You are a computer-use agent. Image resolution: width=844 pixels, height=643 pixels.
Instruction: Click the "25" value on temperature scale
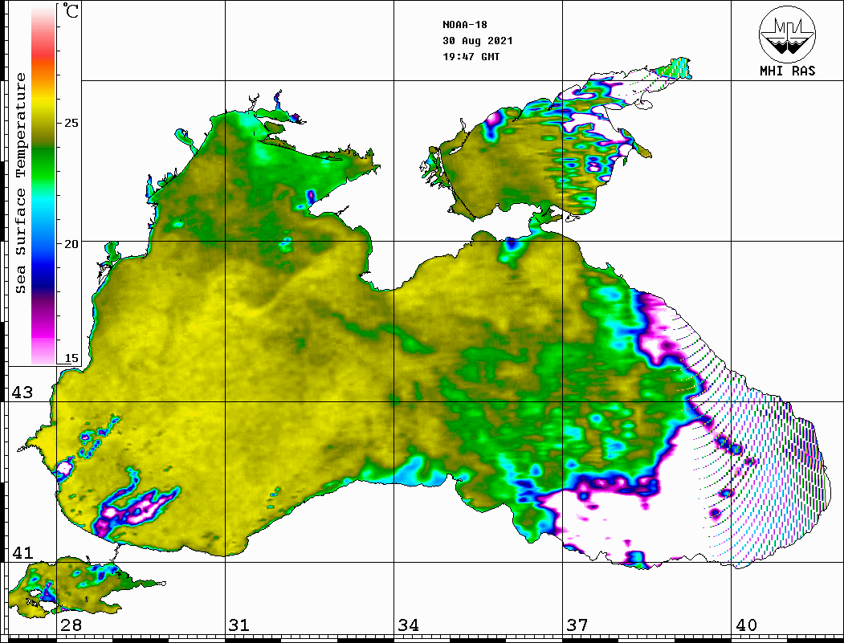[71, 123]
